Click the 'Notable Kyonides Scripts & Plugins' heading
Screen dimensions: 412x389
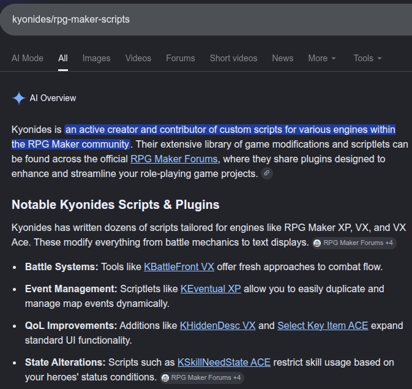(115, 205)
